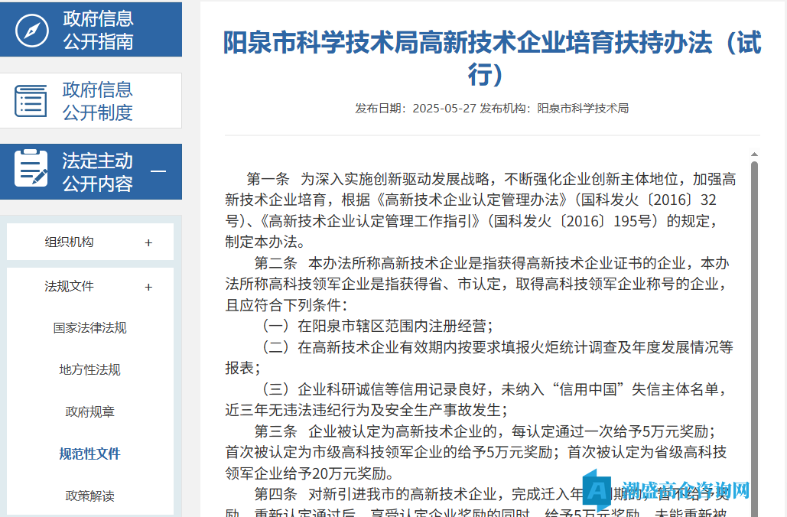Select the 法定主动公开内容 heading text
This screenshot has width=787, height=517.
[97, 172]
